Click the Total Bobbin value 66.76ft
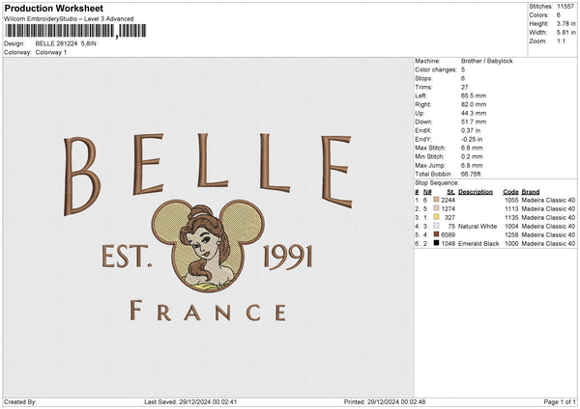Viewport: 580px width, 409px height. click(x=471, y=175)
